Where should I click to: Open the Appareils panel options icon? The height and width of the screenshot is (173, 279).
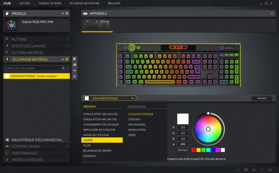[x=272, y=13]
